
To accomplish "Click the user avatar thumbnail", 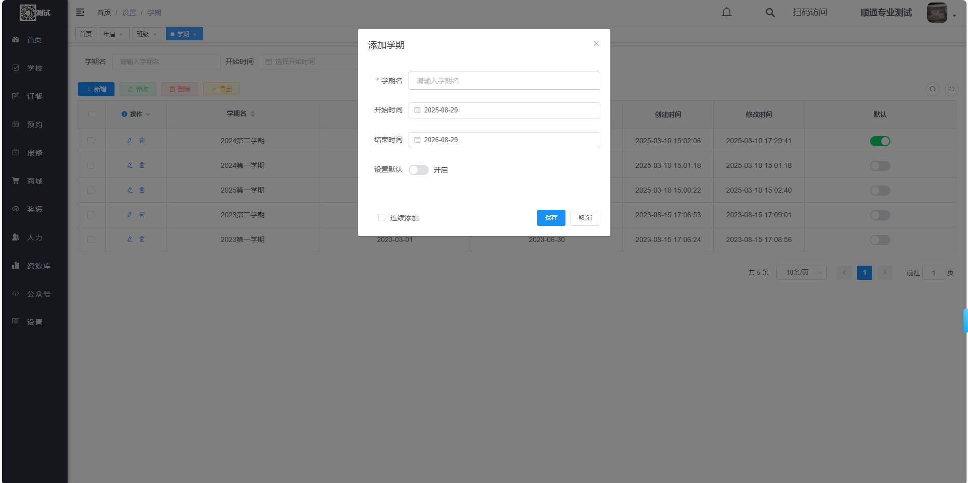I will [x=937, y=13].
